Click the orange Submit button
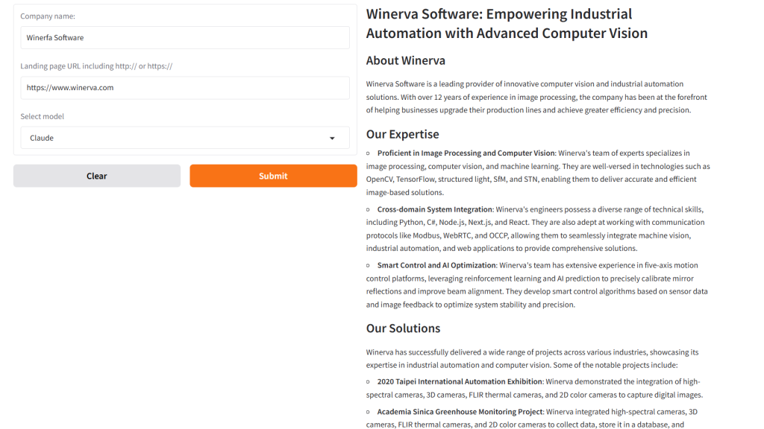The width and height of the screenshot is (764, 429). [273, 176]
